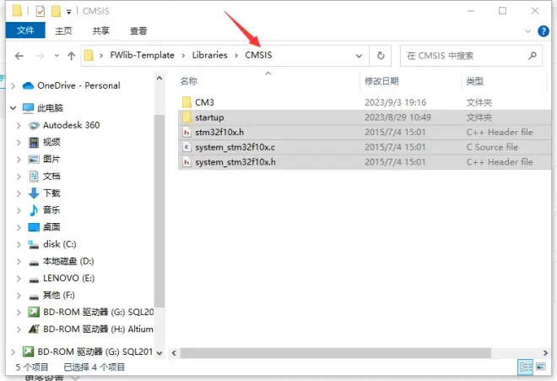Expand the Autodesk 360 tree node
The image size is (557, 381).
19,125
